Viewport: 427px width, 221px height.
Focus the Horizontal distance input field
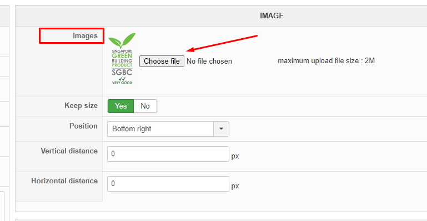(x=168, y=184)
